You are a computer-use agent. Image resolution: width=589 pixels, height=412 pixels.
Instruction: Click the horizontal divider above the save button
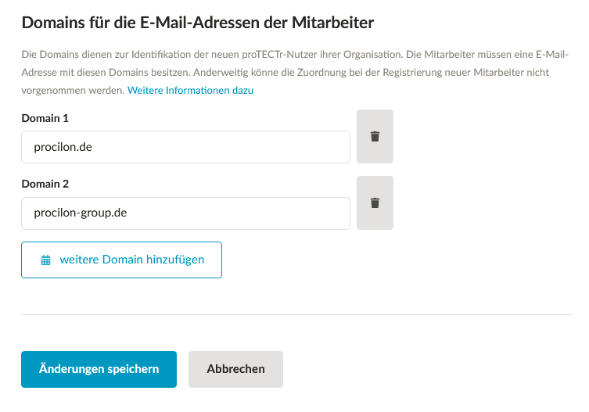tap(297, 314)
